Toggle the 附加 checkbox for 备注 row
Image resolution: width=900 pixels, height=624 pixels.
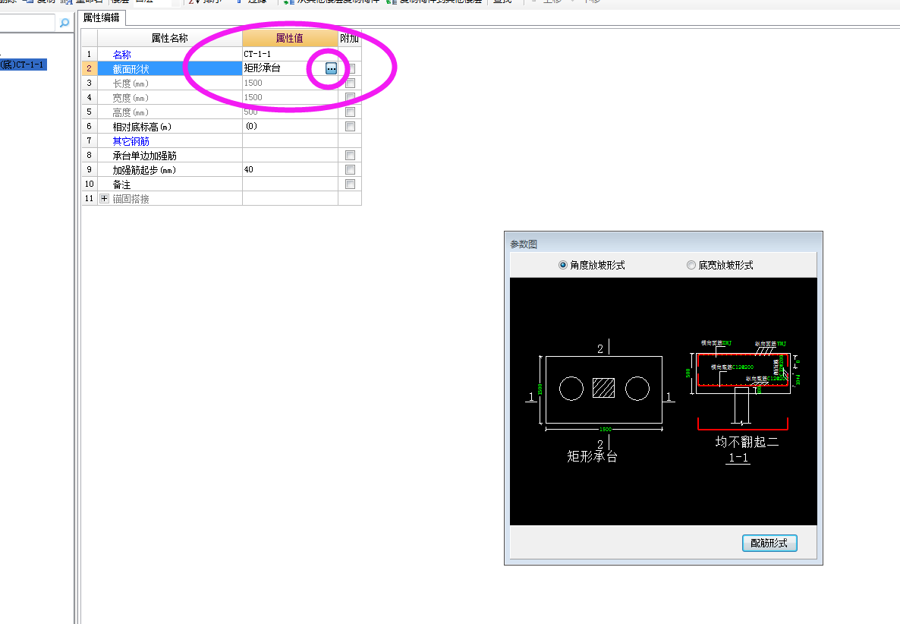coord(350,184)
